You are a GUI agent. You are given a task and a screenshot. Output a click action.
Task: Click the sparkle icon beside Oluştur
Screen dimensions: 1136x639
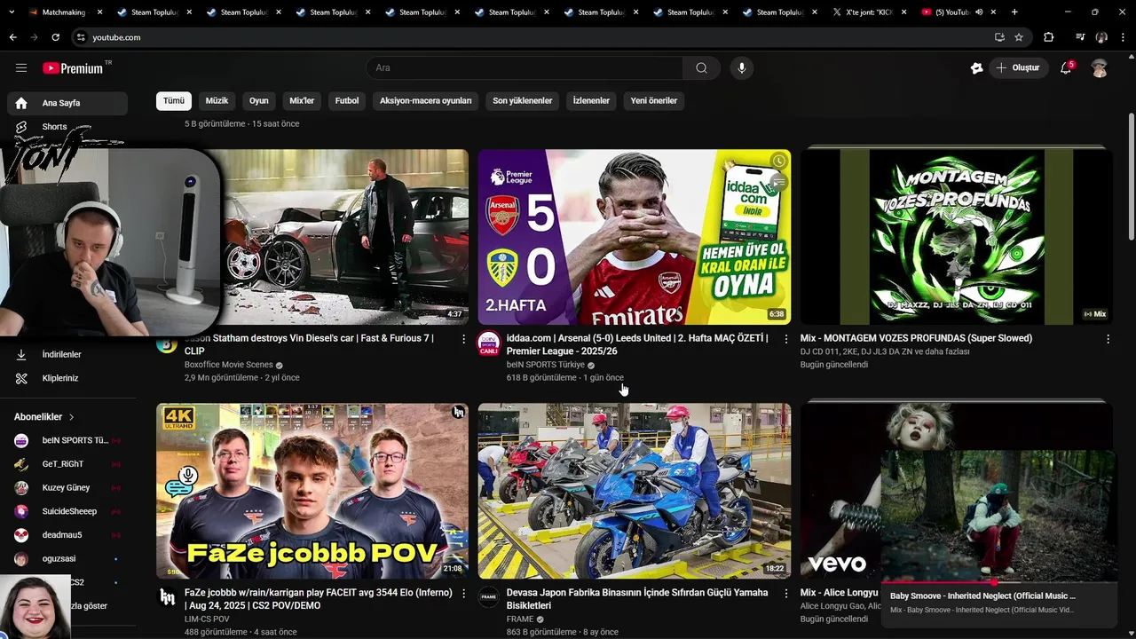tap(976, 67)
